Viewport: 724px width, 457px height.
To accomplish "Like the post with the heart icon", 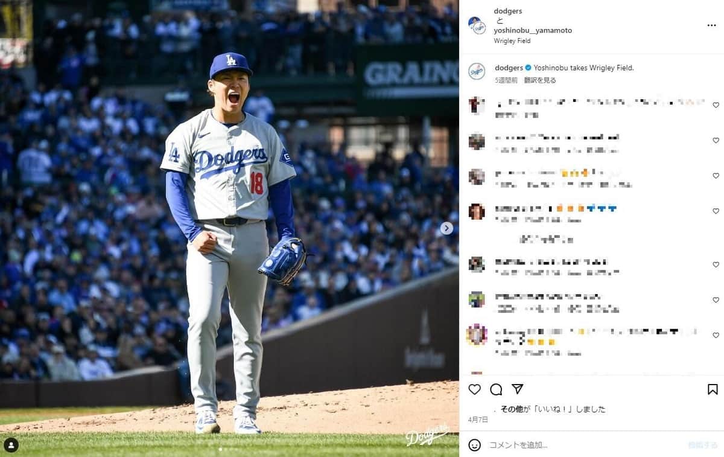I will click(475, 389).
